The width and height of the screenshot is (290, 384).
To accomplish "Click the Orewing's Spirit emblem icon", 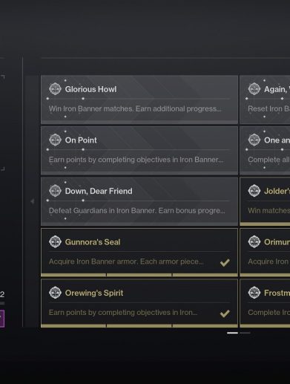I will 55,293.
